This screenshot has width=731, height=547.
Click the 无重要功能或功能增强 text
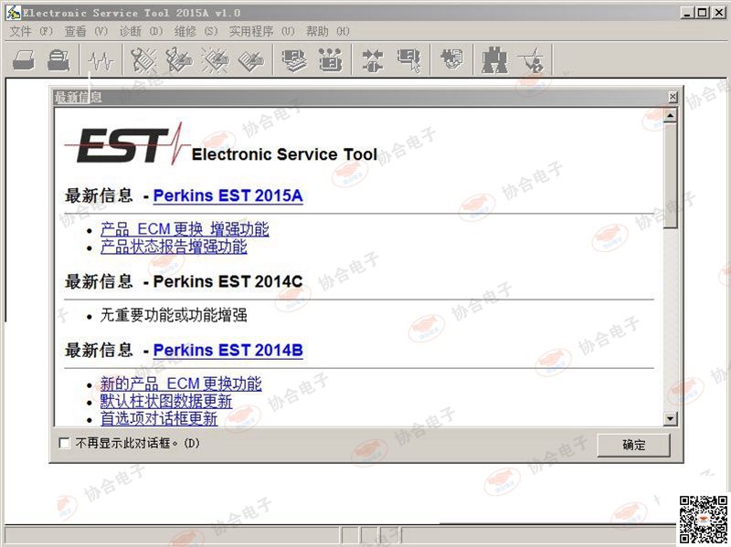[174, 315]
